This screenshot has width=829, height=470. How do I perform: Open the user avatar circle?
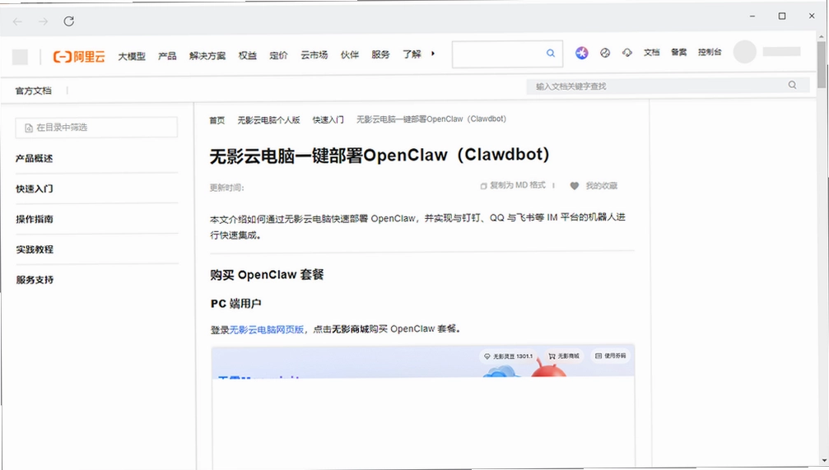pos(744,52)
